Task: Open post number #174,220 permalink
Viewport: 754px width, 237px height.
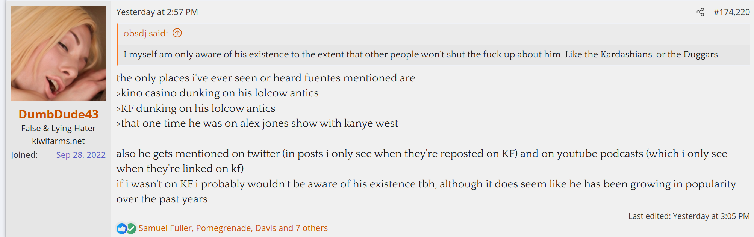Action: pyautogui.click(x=731, y=12)
